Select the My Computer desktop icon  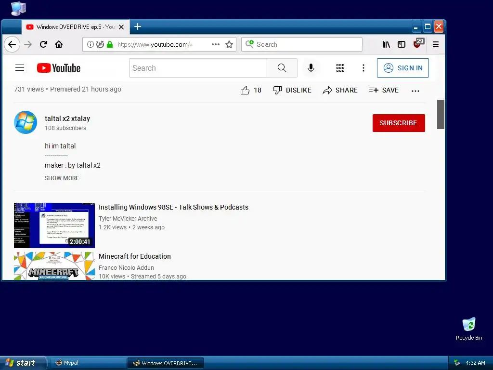coord(18,8)
